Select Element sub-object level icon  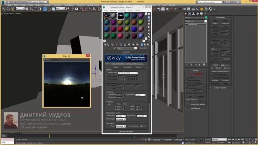coord(202,74)
